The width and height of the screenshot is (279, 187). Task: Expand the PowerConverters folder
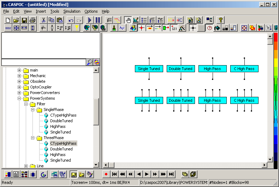(x=19, y=93)
